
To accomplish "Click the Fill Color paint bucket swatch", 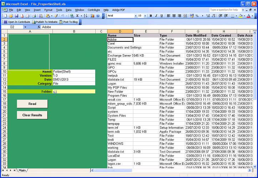I will click(240, 16).
